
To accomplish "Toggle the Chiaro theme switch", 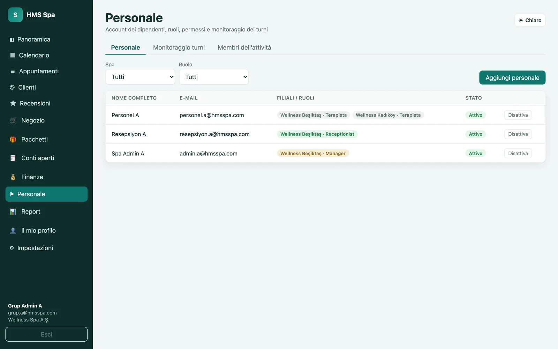I will coord(530,20).
